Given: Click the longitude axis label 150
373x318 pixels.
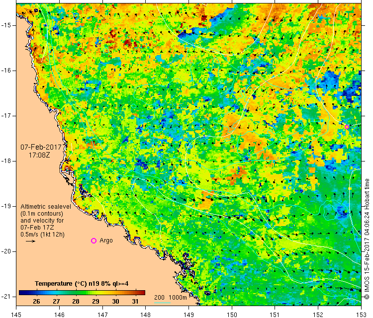Looking at the screenshot, I should click(232, 315).
